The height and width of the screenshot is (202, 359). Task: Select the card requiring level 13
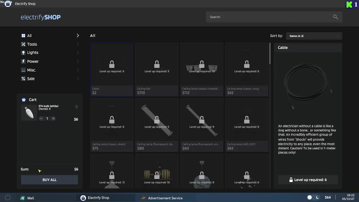click(x=112, y=171)
